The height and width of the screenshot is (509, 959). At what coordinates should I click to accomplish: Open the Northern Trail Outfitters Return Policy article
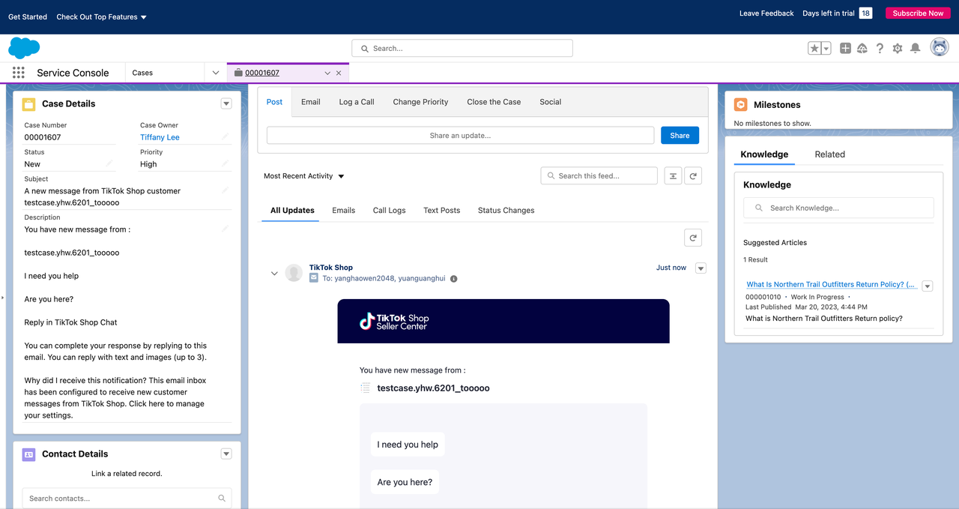tap(830, 285)
